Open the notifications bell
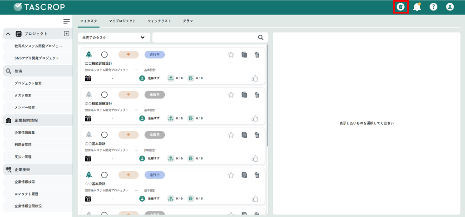The width and height of the screenshot is (465, 217). tap(417, 7)
